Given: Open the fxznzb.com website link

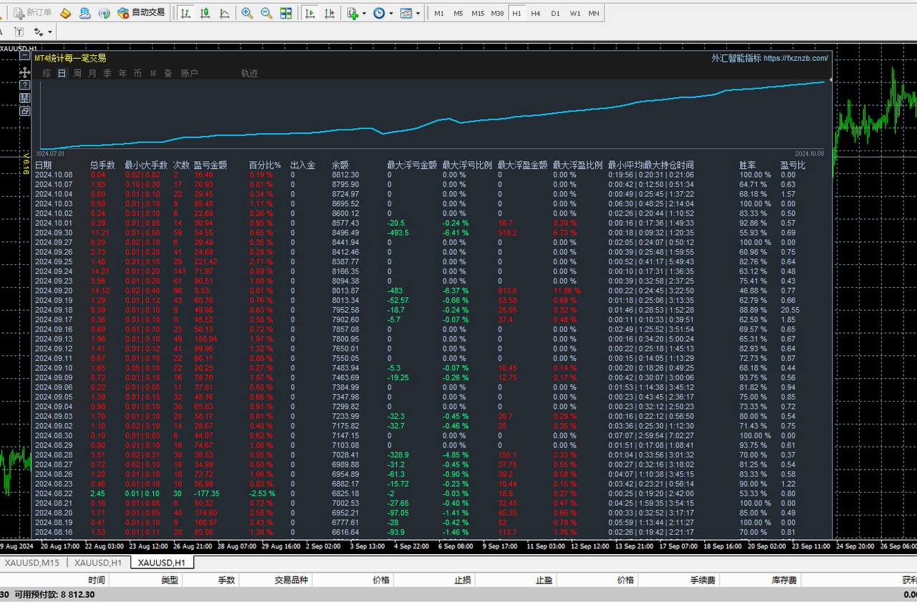Looking at the screenshot, I should 795,59.
